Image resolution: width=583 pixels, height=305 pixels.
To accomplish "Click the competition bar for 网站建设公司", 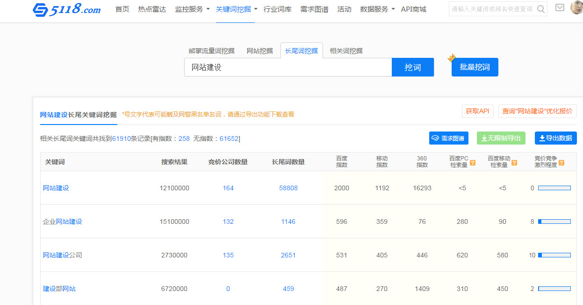I will (554, 255).
